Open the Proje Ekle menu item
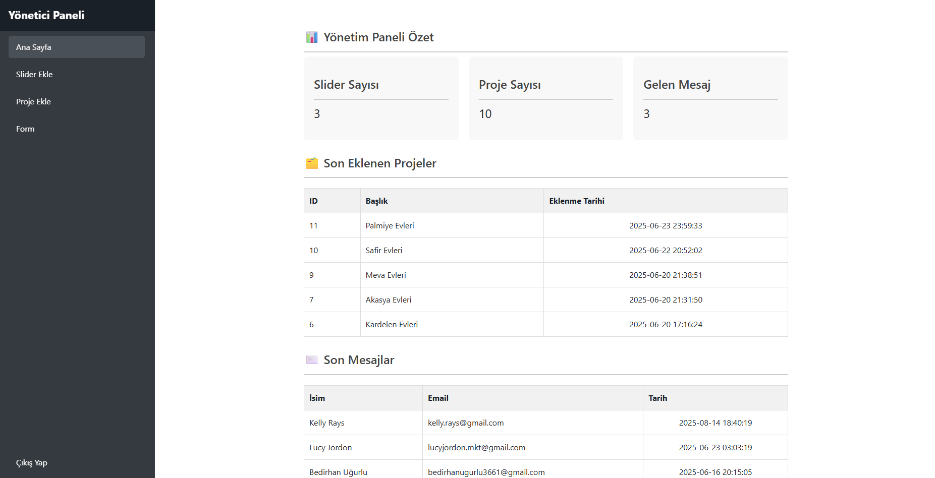Image resolution: width=935 pixels, height=478 pixels. (x=33, y=101)
